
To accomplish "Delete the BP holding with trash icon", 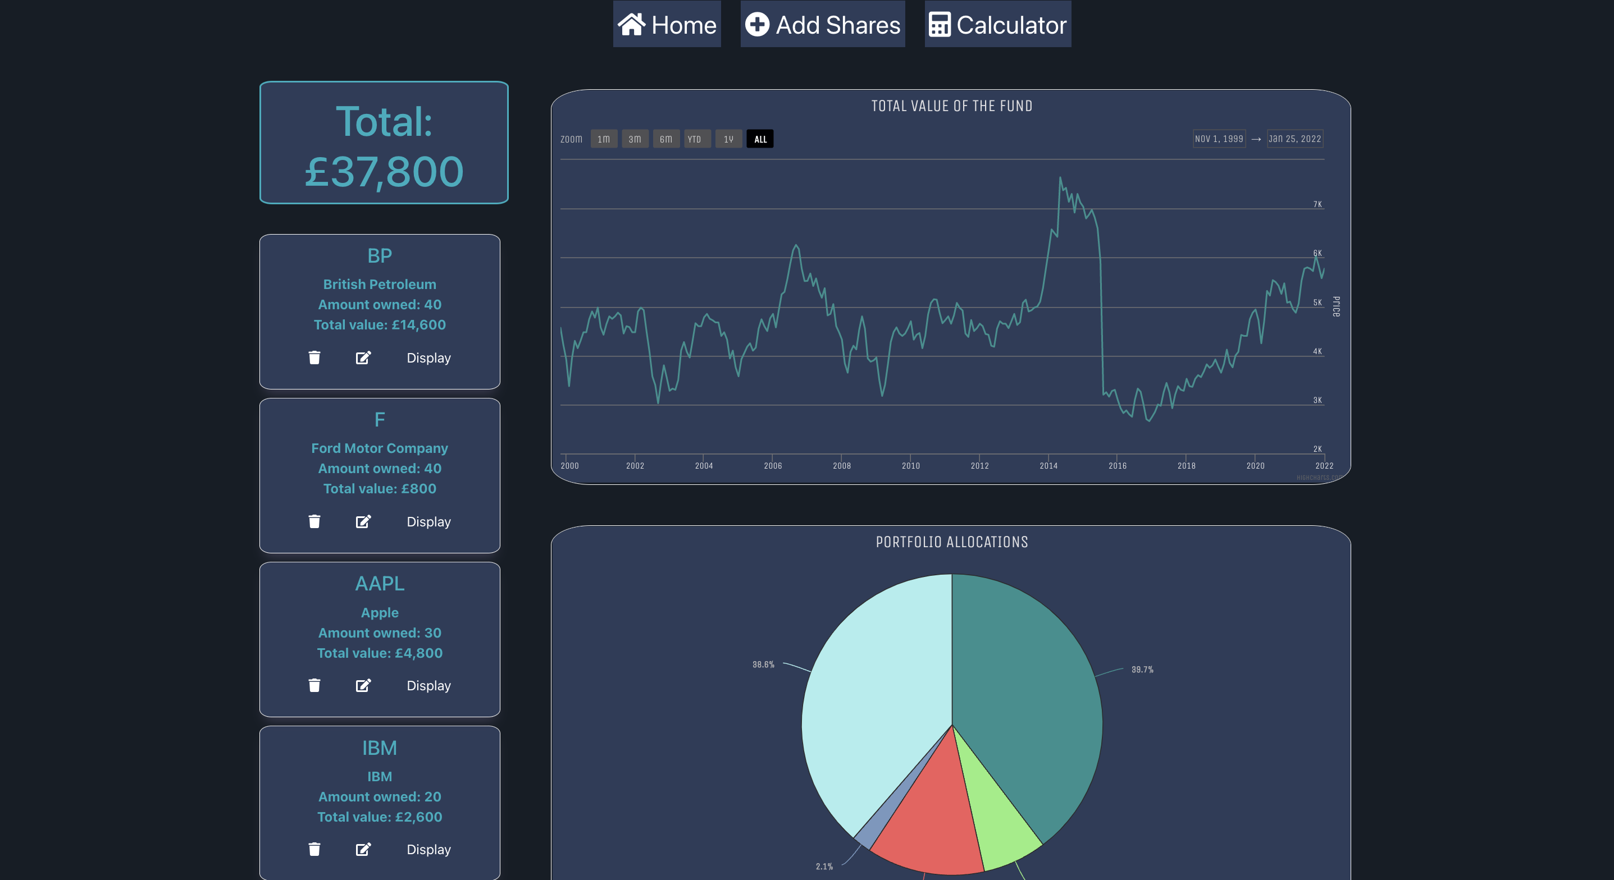I will pos(314,357).
